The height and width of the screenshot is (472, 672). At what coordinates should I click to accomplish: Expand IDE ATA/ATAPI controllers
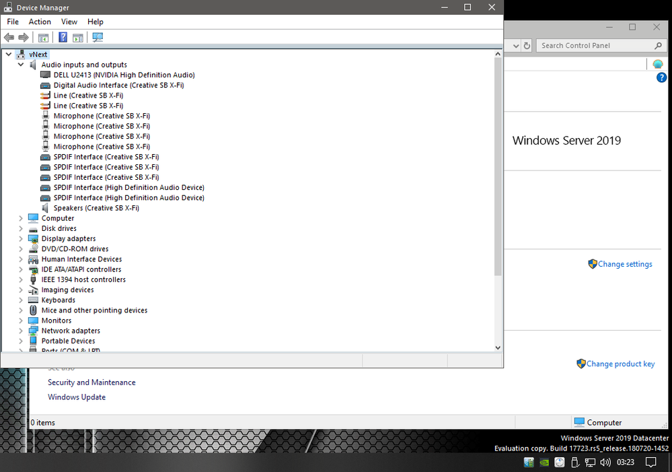(21, 269)
